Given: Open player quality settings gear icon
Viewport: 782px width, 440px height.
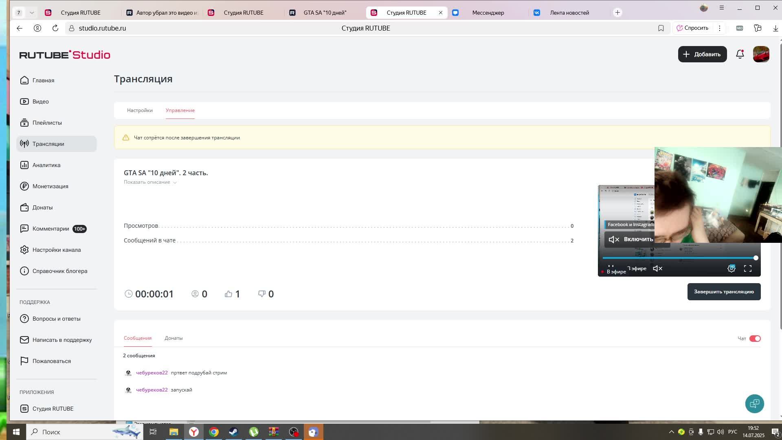Looking at the screenshot, I should (731, 268).
